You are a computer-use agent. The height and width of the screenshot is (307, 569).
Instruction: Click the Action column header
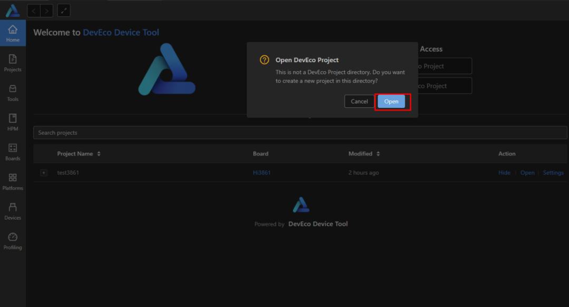pyautogui.click(x=507, y=154)
